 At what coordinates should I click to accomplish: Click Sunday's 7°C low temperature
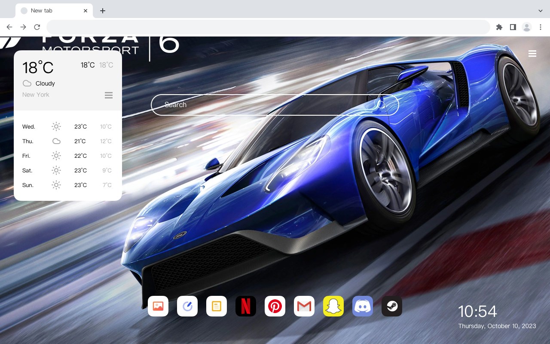[x=107, y=185]
